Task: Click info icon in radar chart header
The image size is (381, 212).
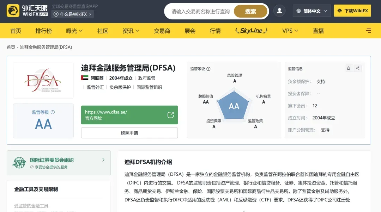Action: point(208,69)
